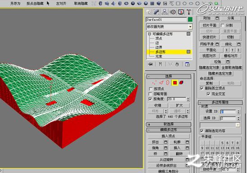Click the 全部取消隐藏 button
The image size is (247, 173).
tap(232, 68)
